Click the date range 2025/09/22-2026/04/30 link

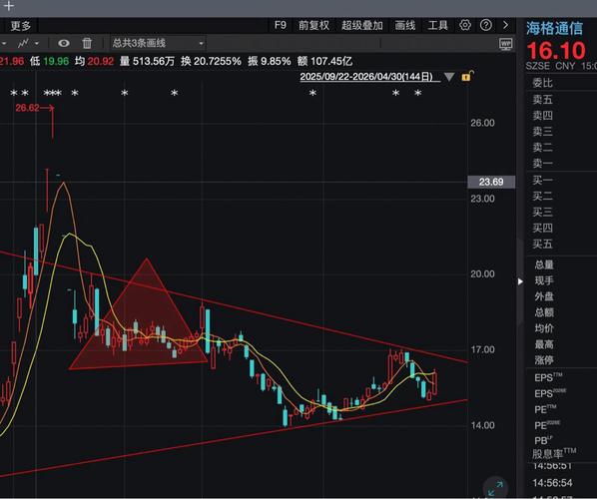366,77
